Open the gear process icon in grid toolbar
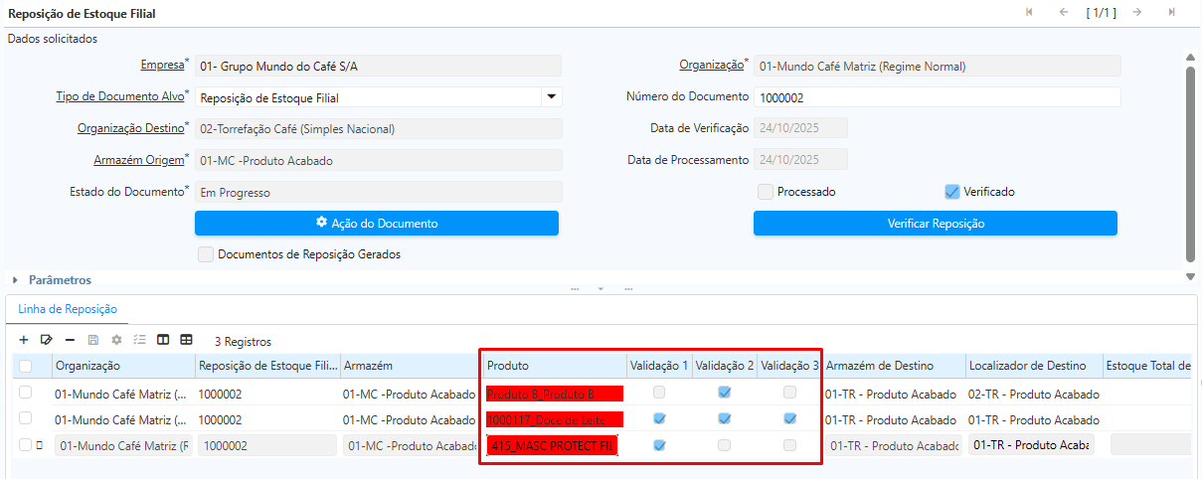Viewport: 1202px width, 479px height. tap(116, 340)
